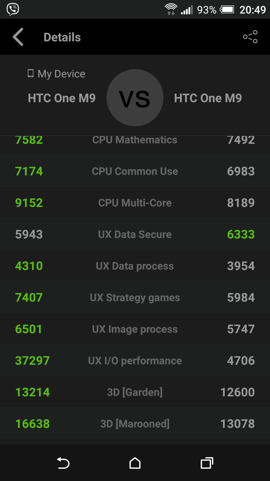
Task: Tap the UX I/O performance score 37297
Action: pos(32,360)
